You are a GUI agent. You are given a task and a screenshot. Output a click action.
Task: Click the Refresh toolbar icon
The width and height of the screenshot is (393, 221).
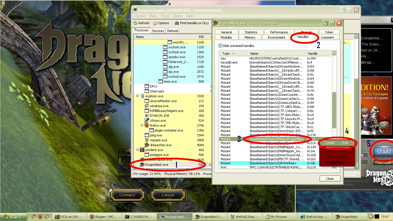coord(135,23)
